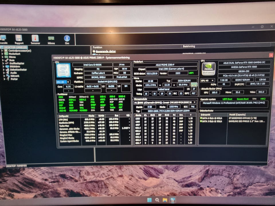Click the GB206-250 GPU chip field
The width and height of the screenshot is (275, 206).
(x=244, y=71)
